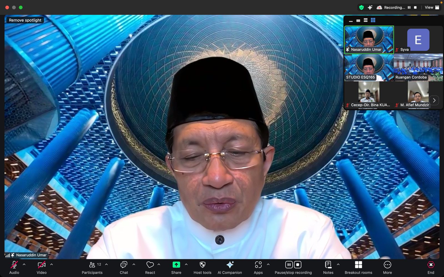Switch thumbnail panel to grid view
Screen dimensions: 444x277
pyautogui.click(x=373, y=20)
